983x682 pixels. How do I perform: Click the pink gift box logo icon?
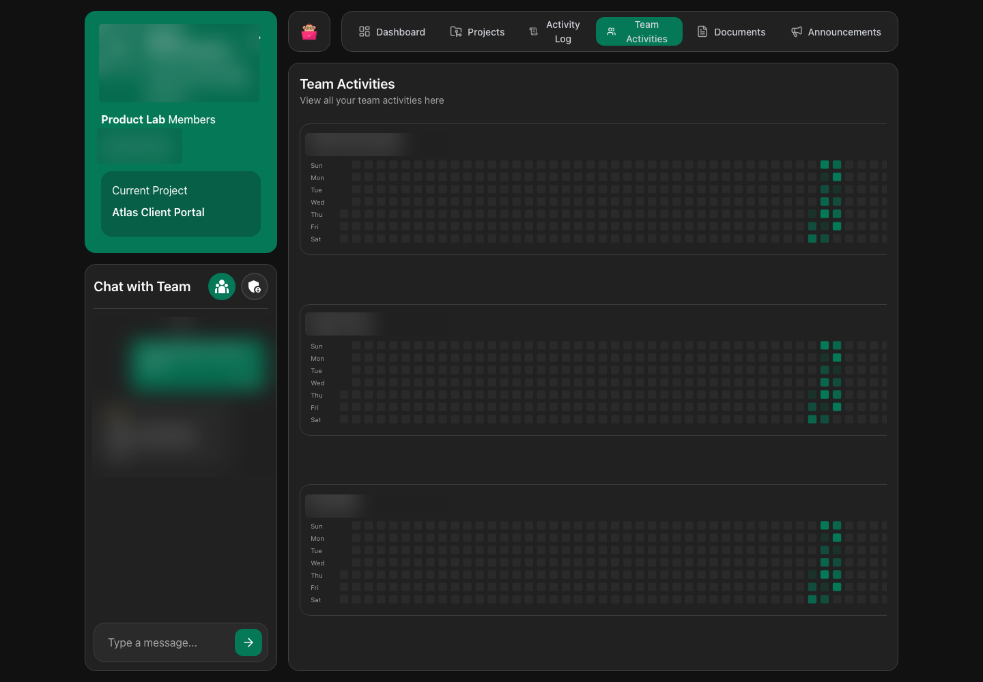pos(309,31)
